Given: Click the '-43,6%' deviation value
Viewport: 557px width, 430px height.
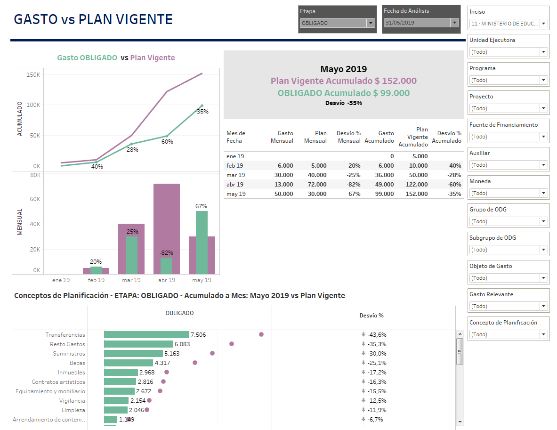Looking at the screenshot, I should pos(377,335).
